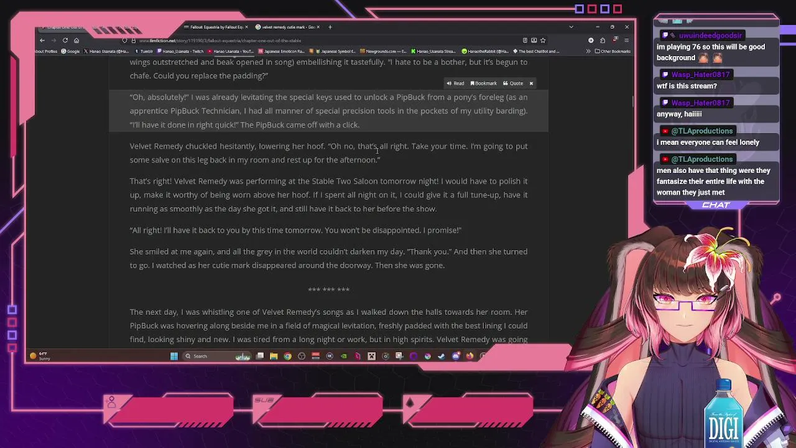Click Quote on the paragraph toolbar
This screenshot has width=796, height=448.
pyautogui.click(x=513, y=83)
